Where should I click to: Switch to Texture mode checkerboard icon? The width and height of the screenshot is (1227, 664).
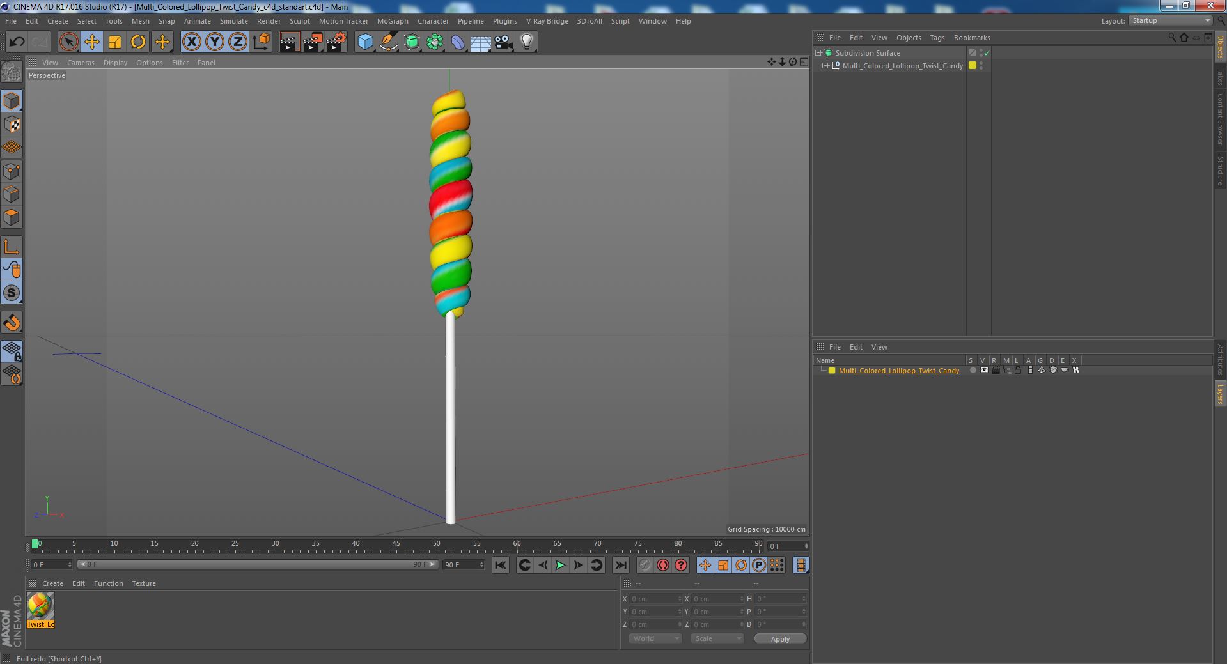pos(12,125)
